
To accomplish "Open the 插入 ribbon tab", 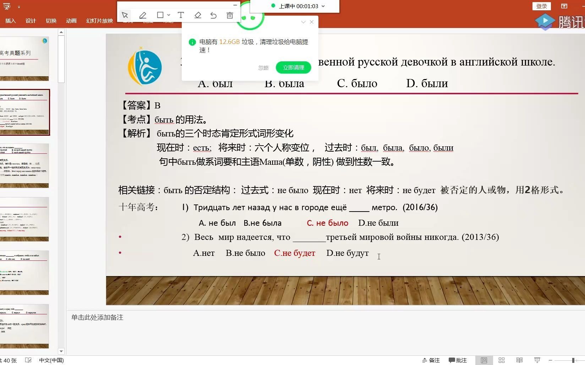I will [x=10, y=21].
